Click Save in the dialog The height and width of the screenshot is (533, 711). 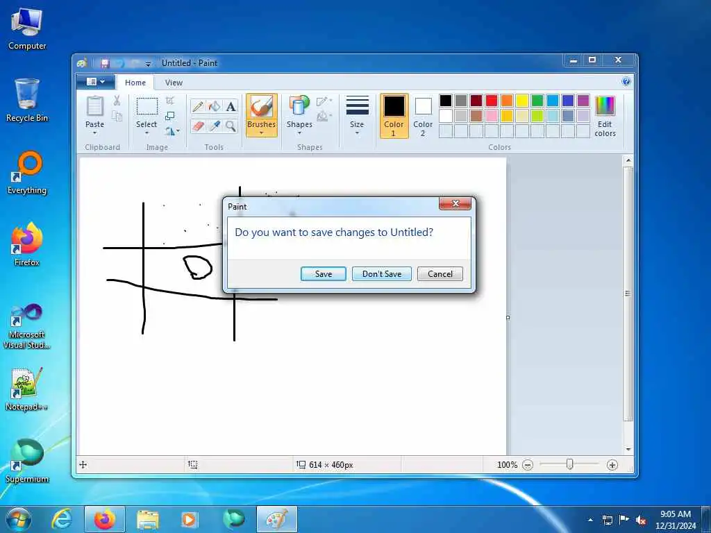[324, 273]
